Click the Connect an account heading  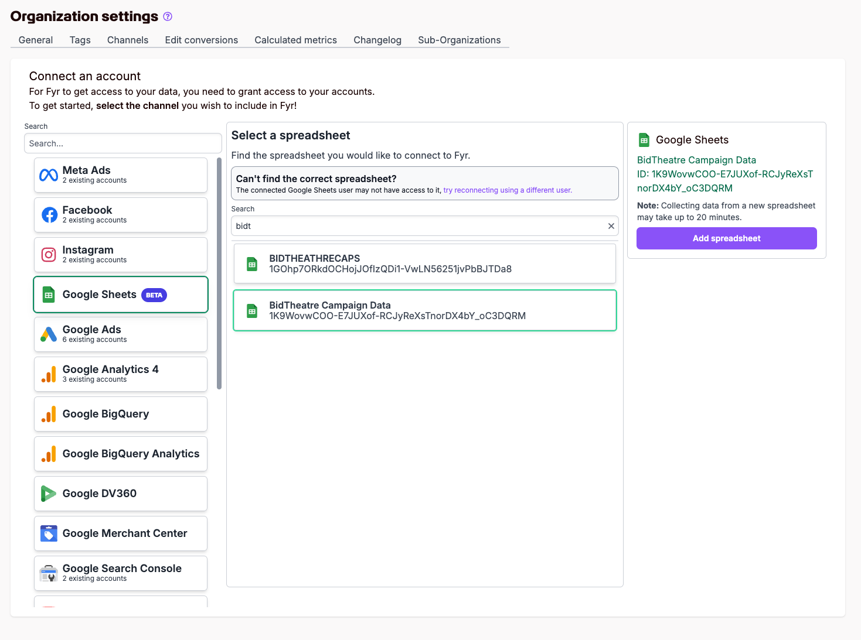point(85,76)
